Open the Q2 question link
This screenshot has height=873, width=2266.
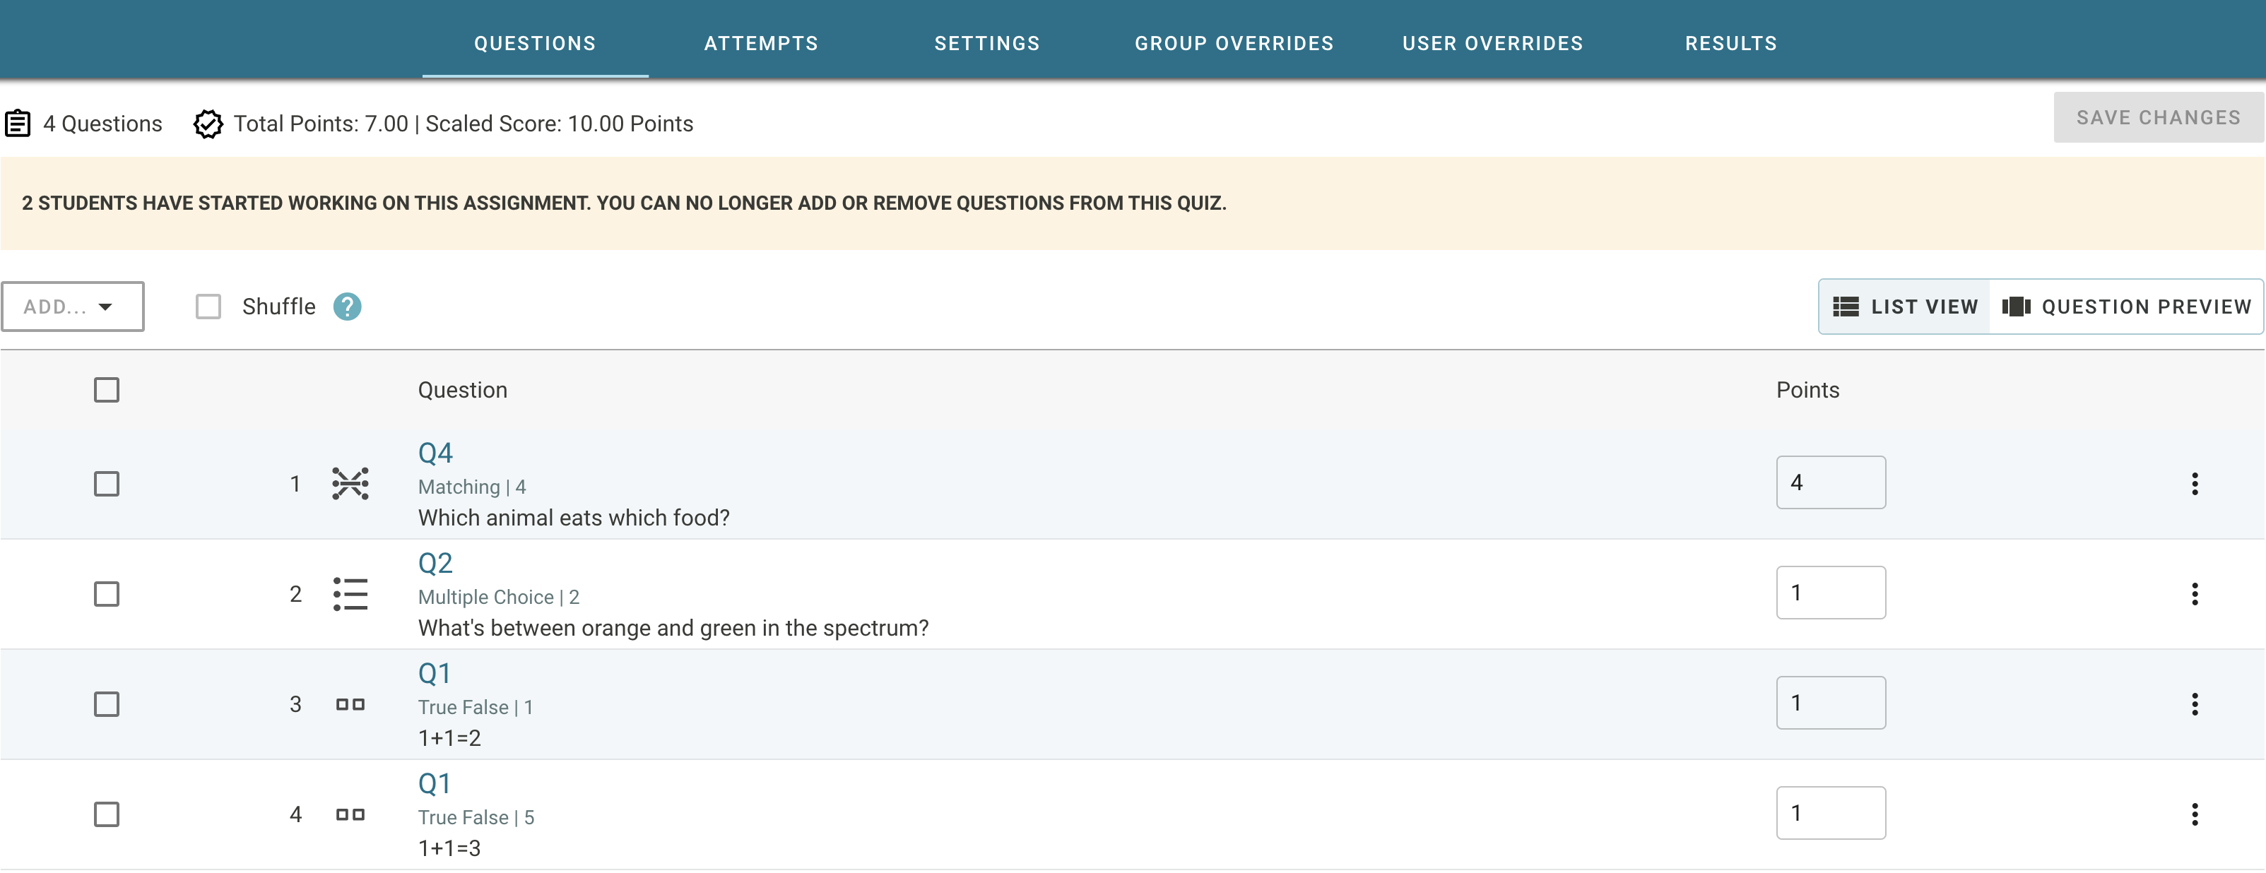pos(435,563)
